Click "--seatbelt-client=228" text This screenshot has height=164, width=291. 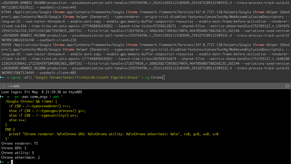click(x=56, y=40)
